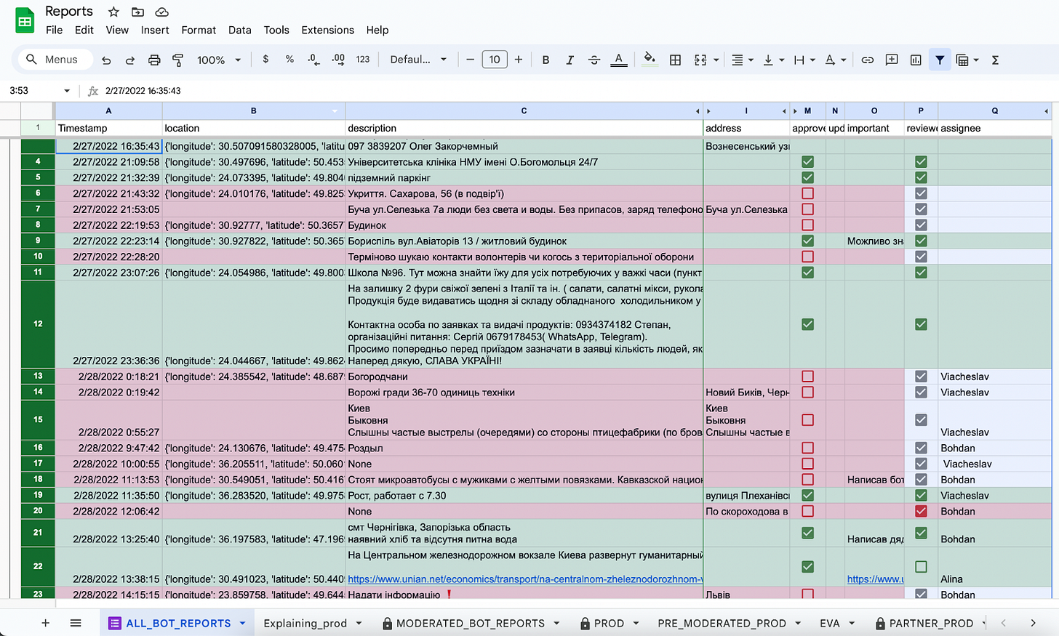This screenshot has height=636, width=1059.
Task: Check the empty reviewed box for Alina
Action: [x=921, y=566]
